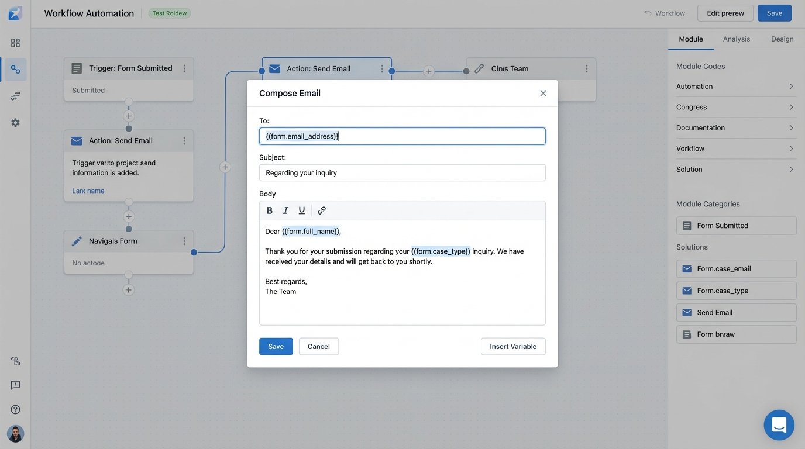This screenshot has height=449, width=805.
Task: Click the Edit prerew button
Action: [725, 12]
